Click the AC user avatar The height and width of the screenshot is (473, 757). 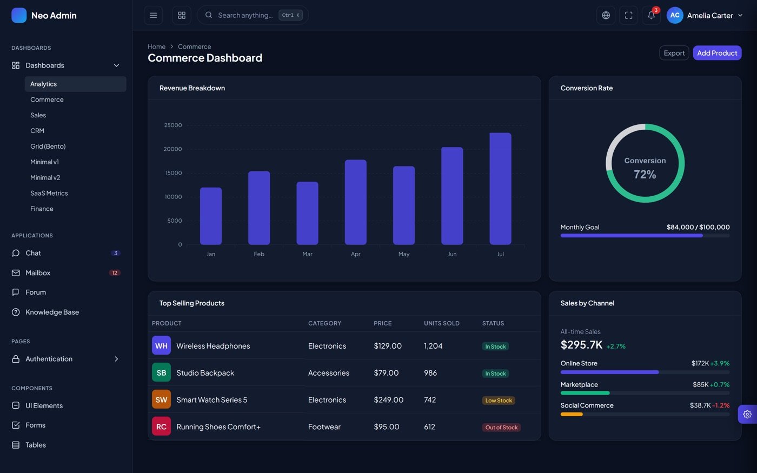pos(675,15)
